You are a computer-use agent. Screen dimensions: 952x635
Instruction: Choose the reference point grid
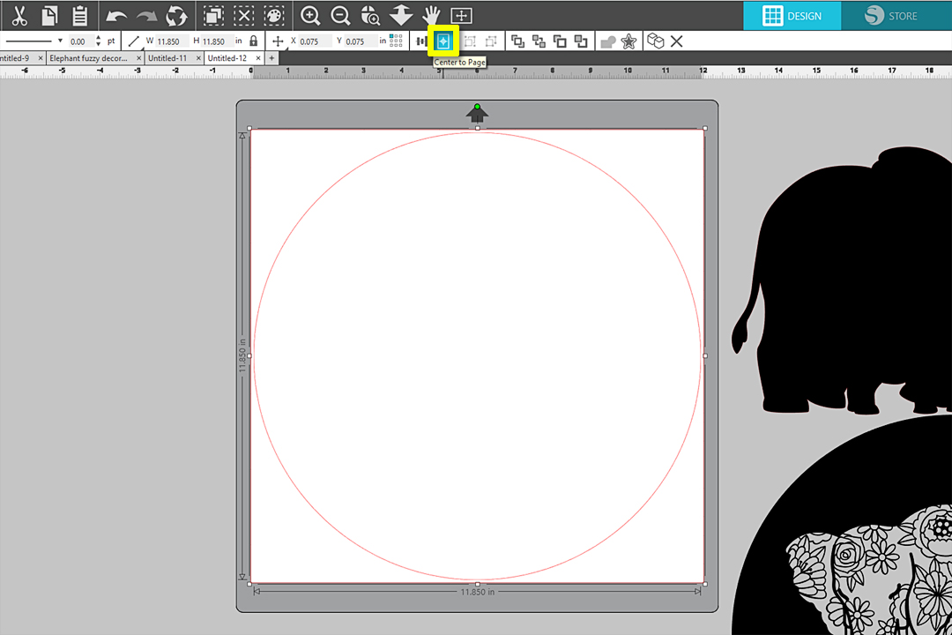(x=396, y=41)
